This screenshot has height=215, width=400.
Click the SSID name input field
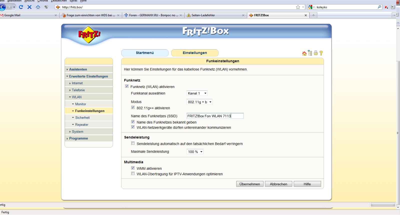click(215, 116)
